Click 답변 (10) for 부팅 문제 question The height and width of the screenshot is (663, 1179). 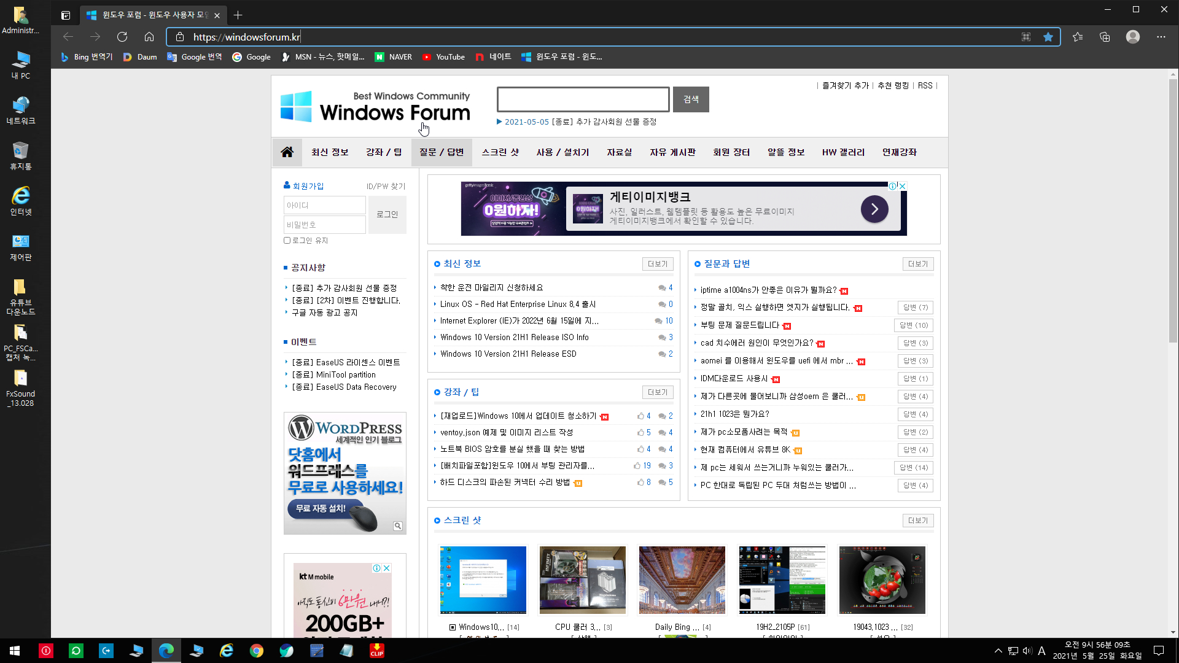coord(914,325)
